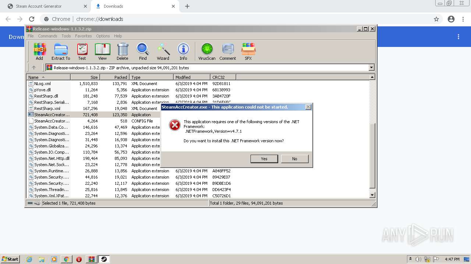The image size is (471, 264).
Task: Click the Comment toolbar icon
Action: (x=228, y=51)
